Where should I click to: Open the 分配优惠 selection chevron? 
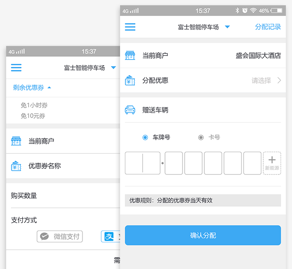pos(279,80)
